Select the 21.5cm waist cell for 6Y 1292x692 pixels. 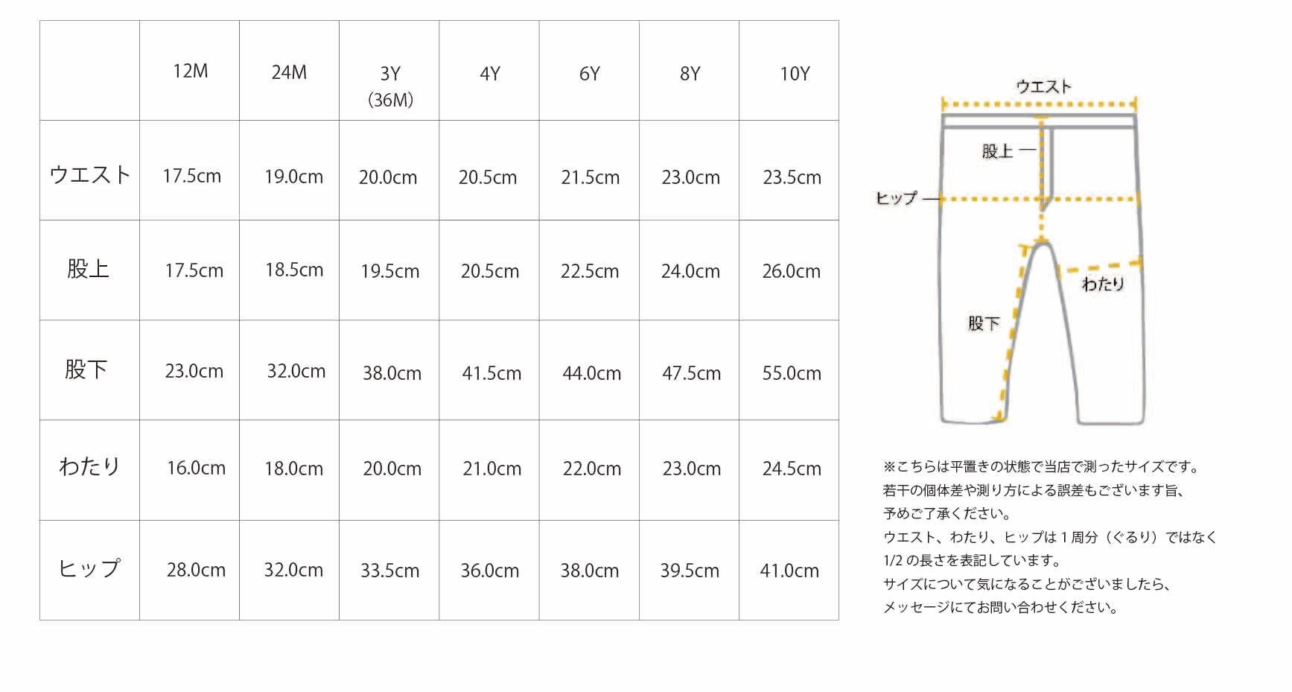pos(590,178)
